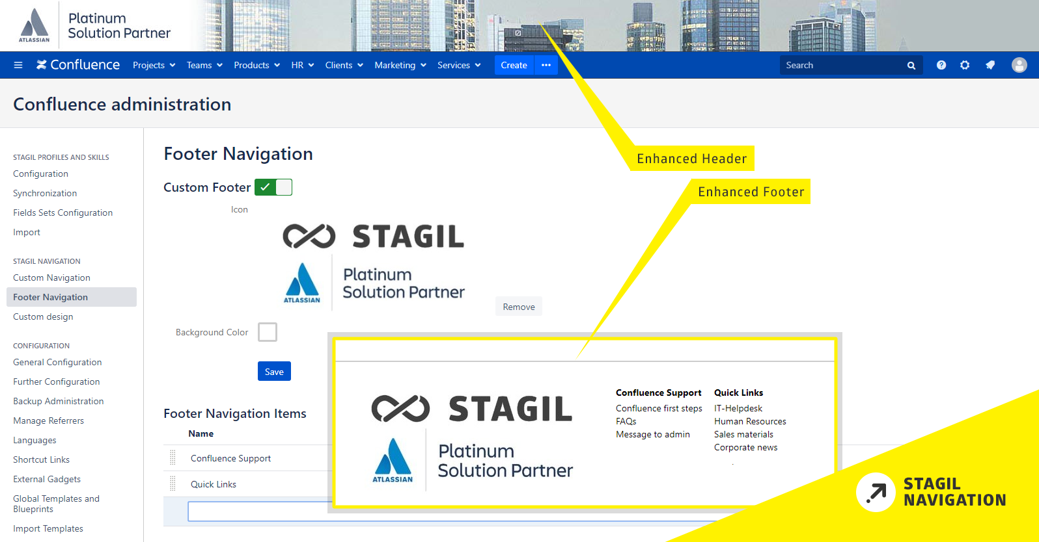Viewport: 1039px width, 542px height.
Task: Open the hamburger sidebar menu icon
Action: point(18,65)
